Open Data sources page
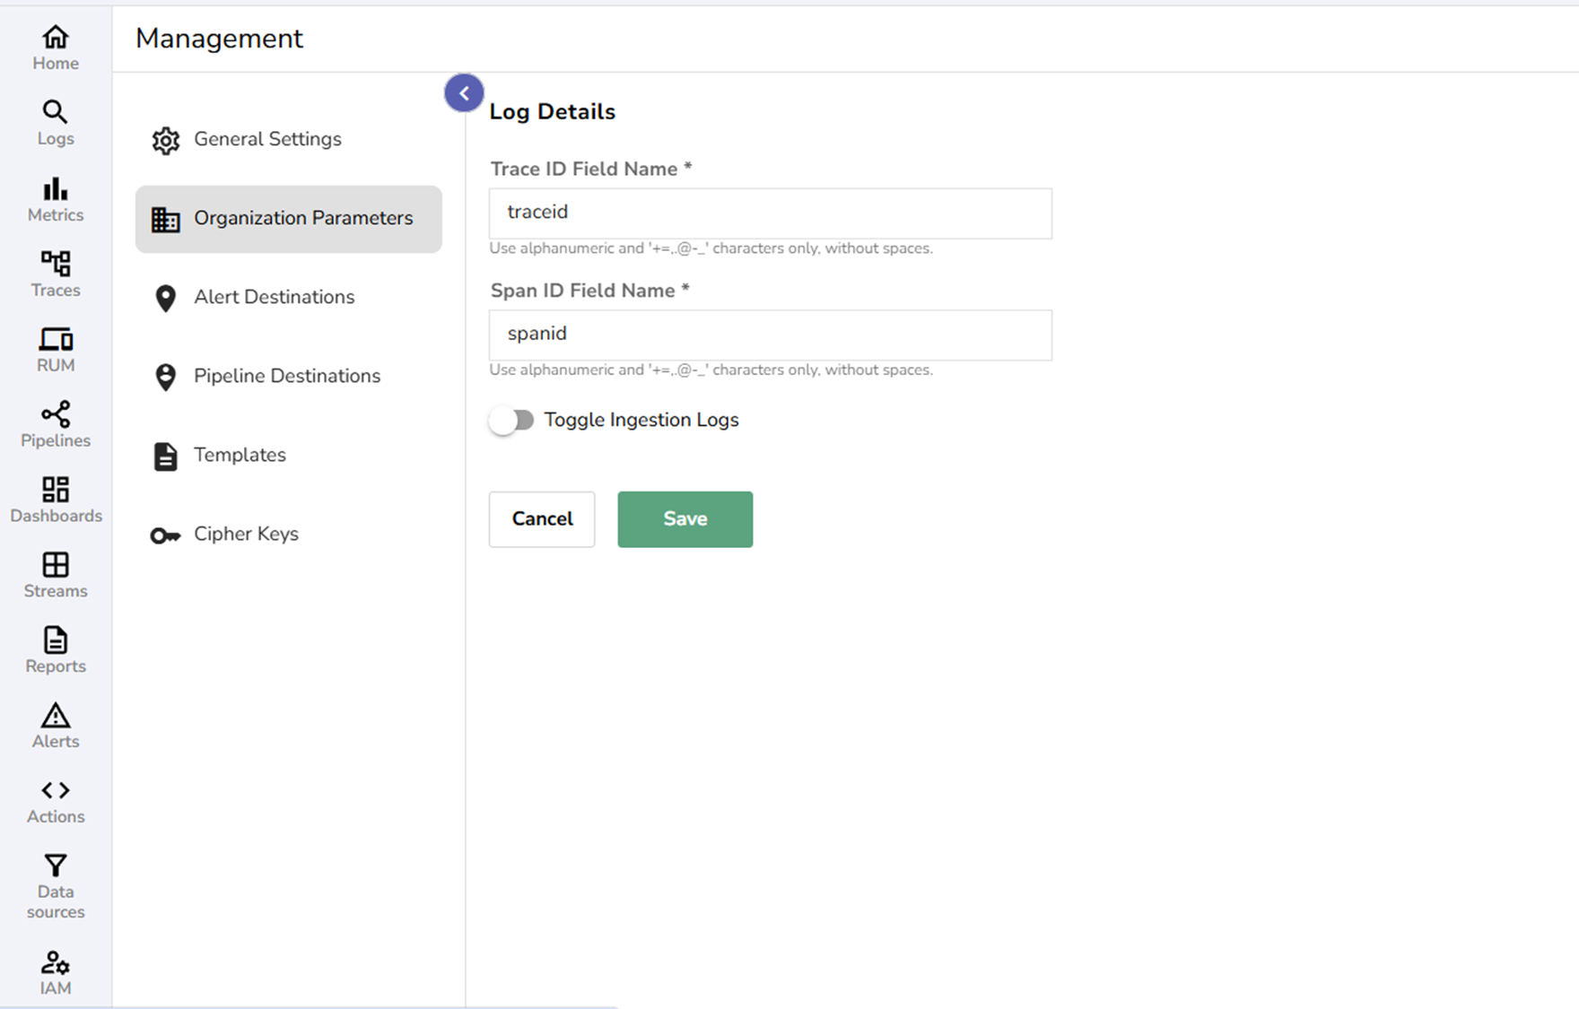This screenshot has width=1579, height=1009. 55,883
